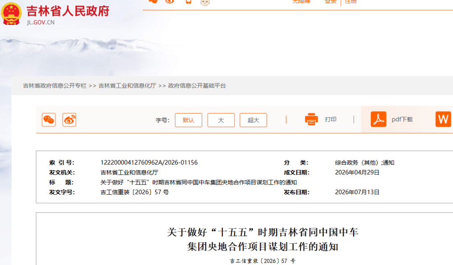The image size is (453, 265).
Task: Click issuing agency value 吉林省工业和信息化厅
Action: point(129,172)
